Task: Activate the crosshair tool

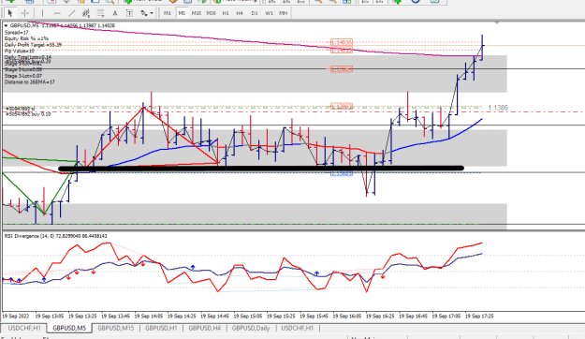Action: point(25,13)
